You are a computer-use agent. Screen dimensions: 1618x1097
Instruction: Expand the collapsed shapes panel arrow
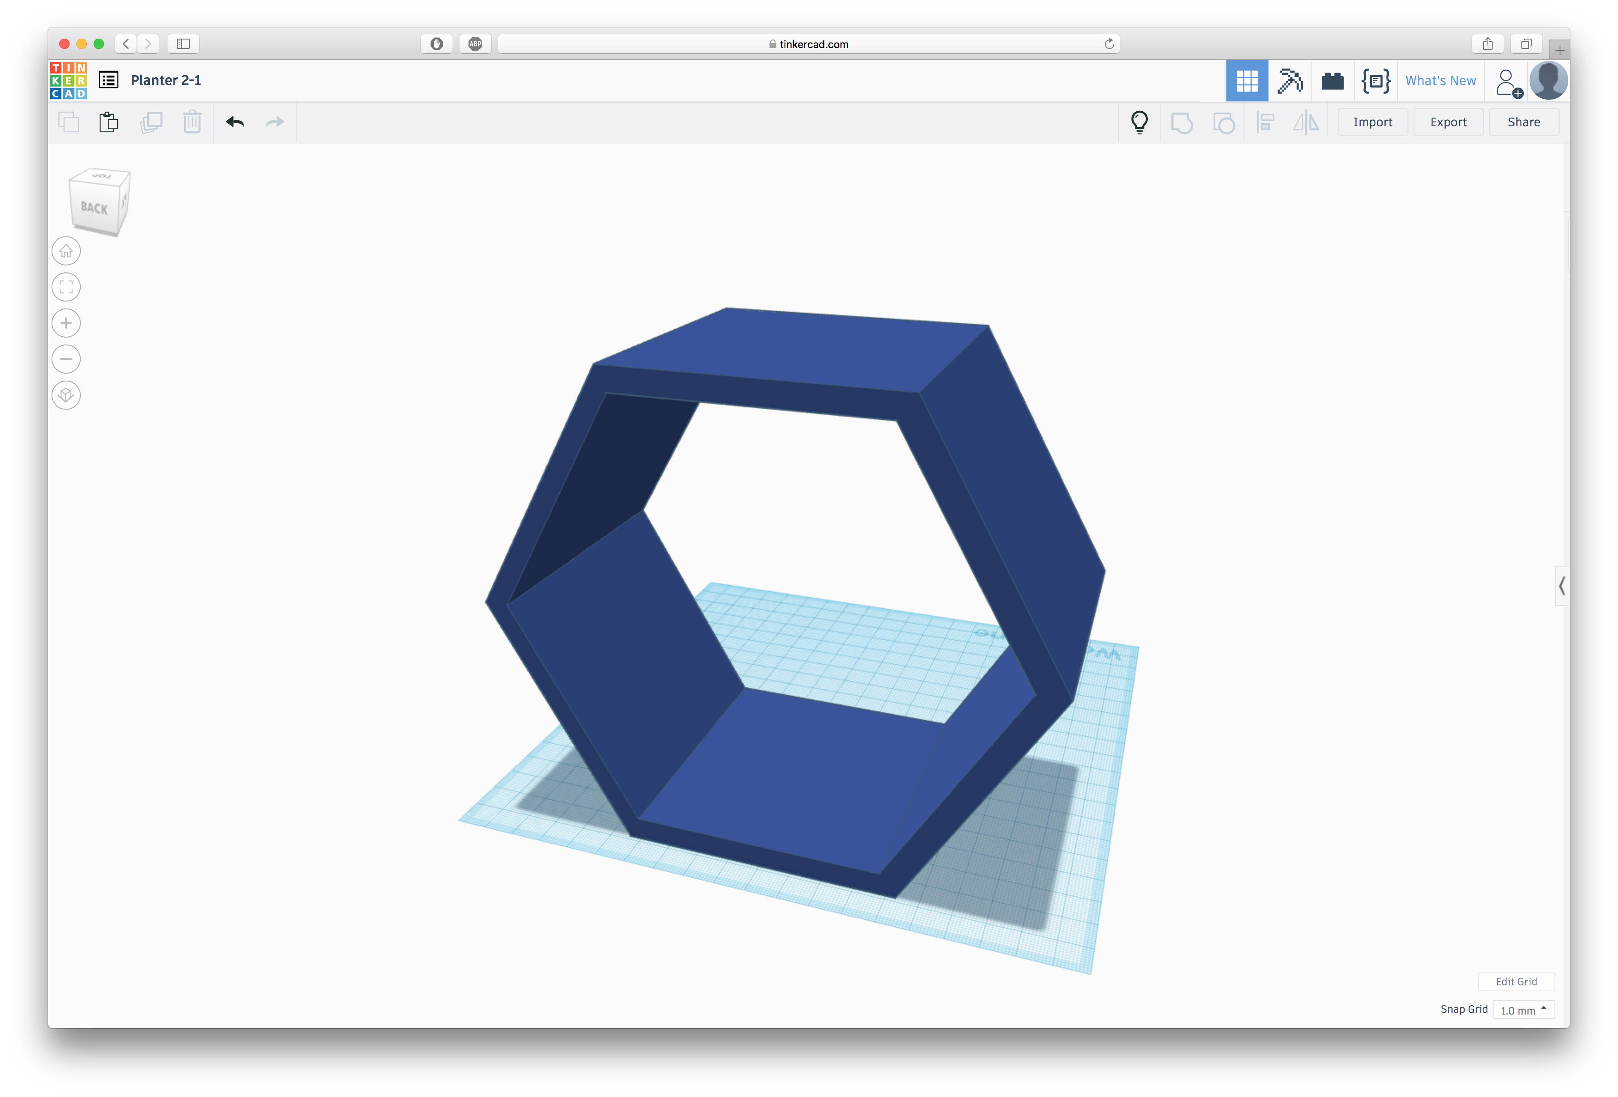pos(1562,586)
